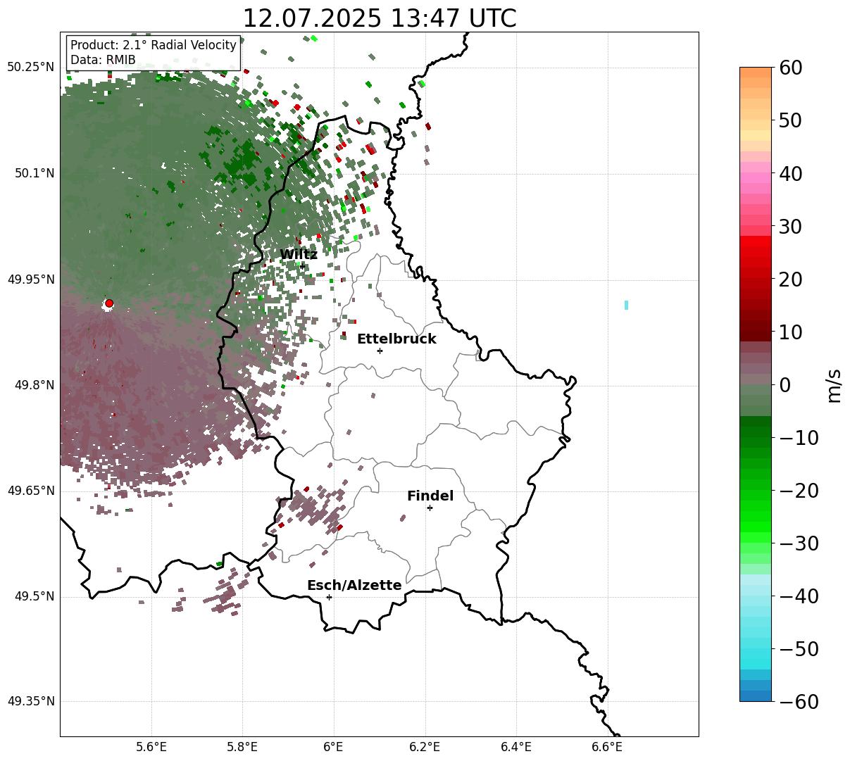
Task: Click the −20 colorbar tick value
Action: pos(798,490)
